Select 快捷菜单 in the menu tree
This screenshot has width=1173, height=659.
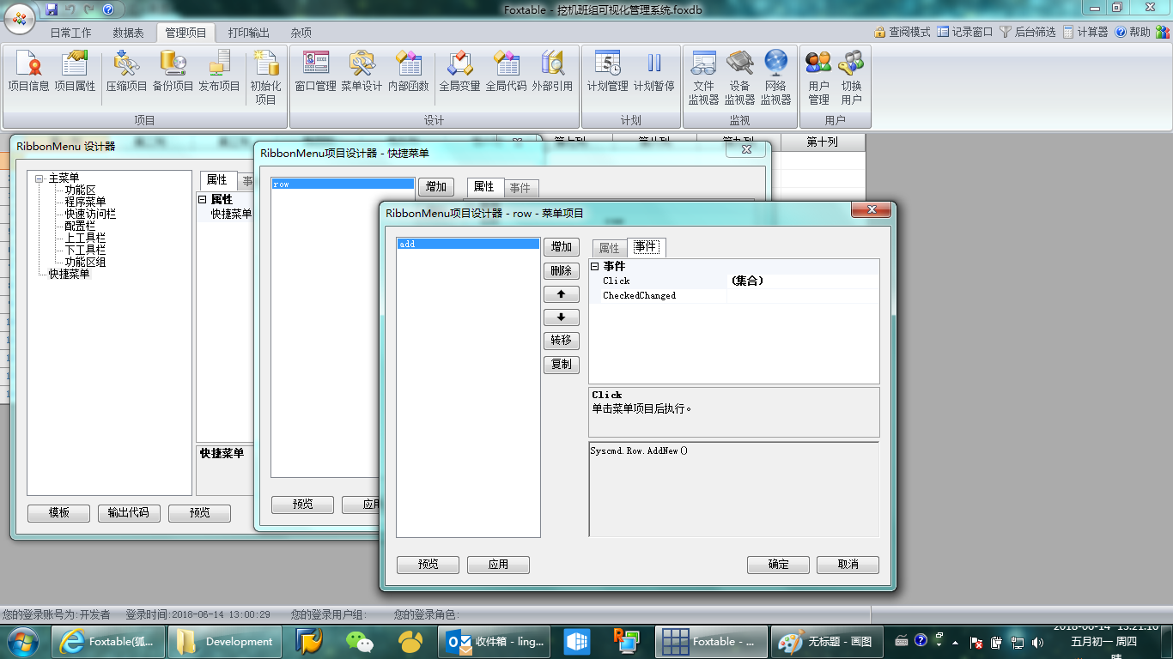69,274
